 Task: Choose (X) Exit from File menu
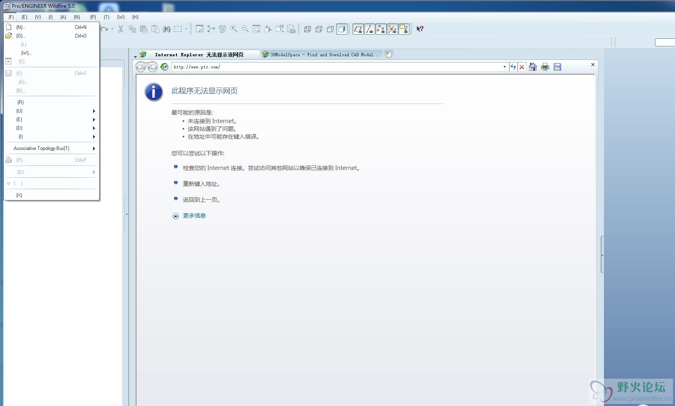[x=51, y=195]
